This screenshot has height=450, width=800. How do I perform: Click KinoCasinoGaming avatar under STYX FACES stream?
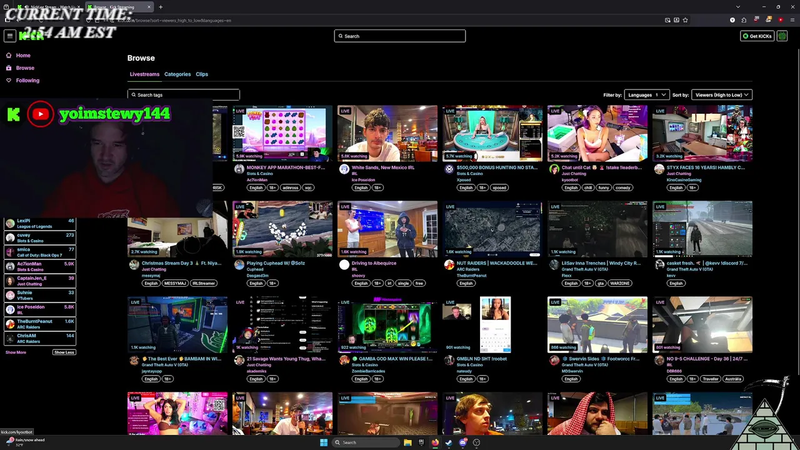659,169
